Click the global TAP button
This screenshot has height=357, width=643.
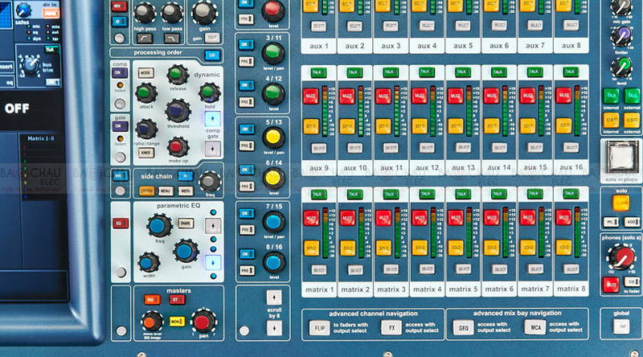click(x=621, y=326)
